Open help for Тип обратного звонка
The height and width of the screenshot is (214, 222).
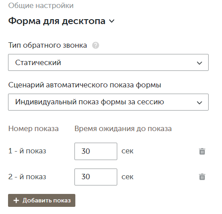pos(95,45)
